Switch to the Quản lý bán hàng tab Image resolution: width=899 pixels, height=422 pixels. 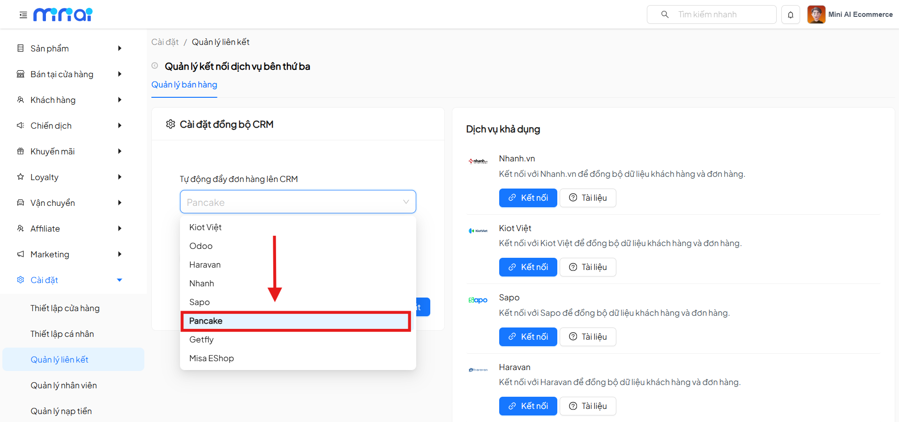pos(184,85)
